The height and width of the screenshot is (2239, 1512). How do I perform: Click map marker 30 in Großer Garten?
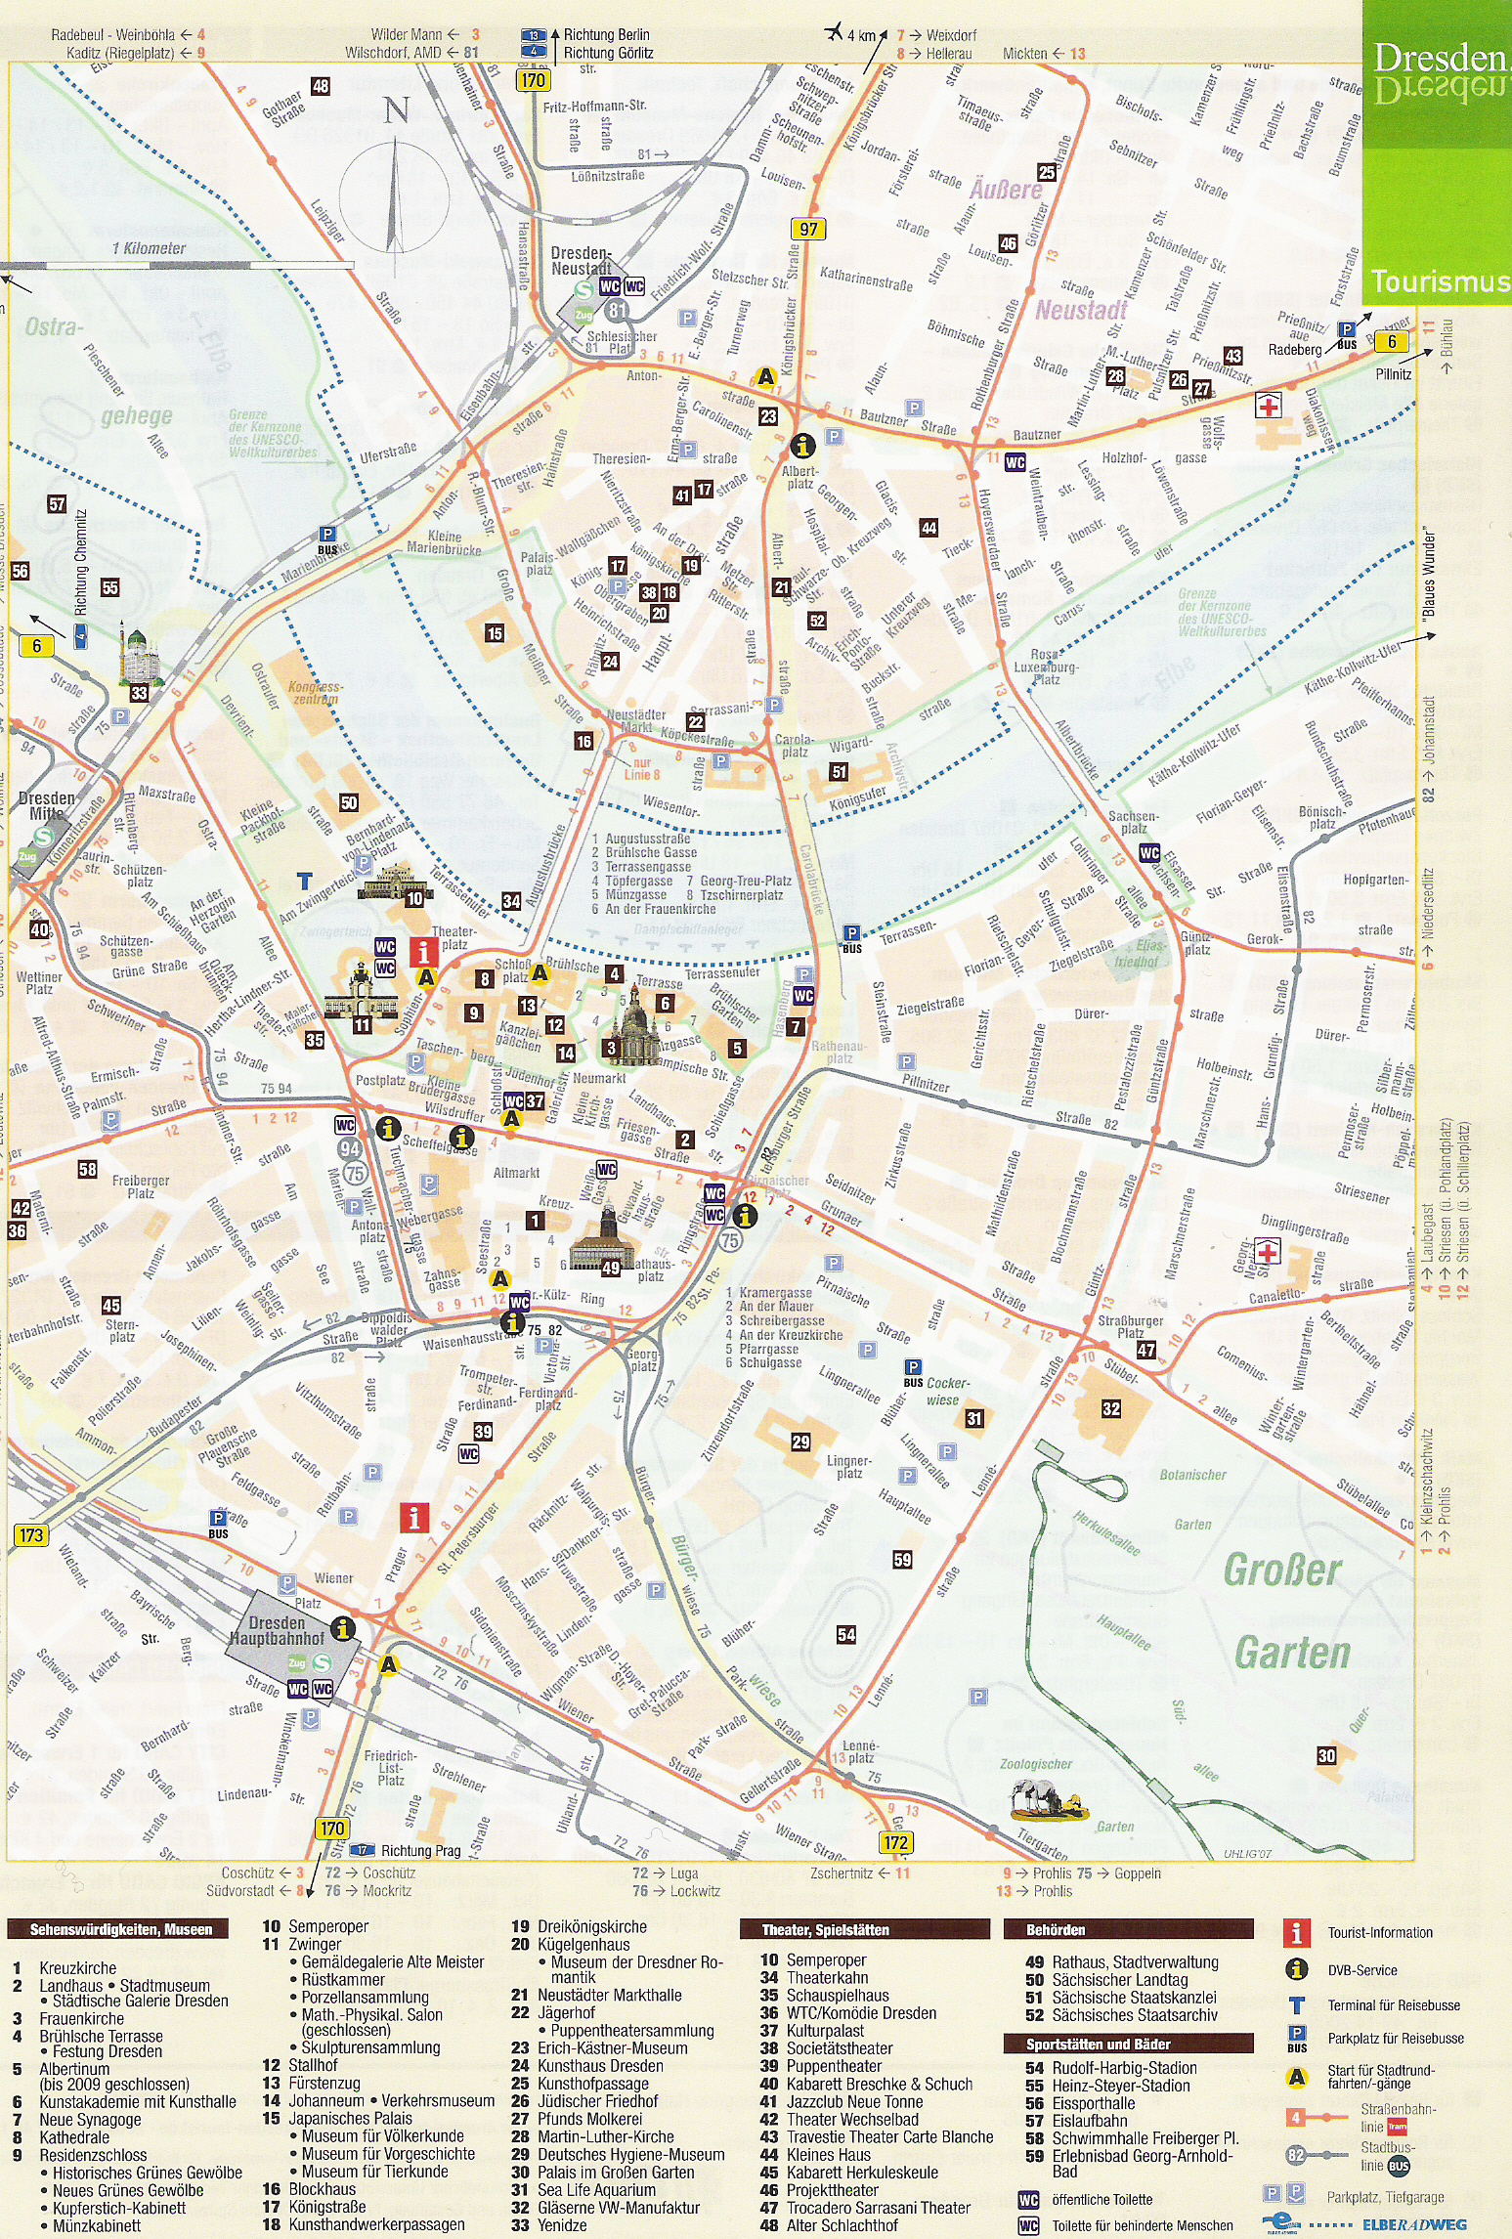[x=1326, y=1755]
